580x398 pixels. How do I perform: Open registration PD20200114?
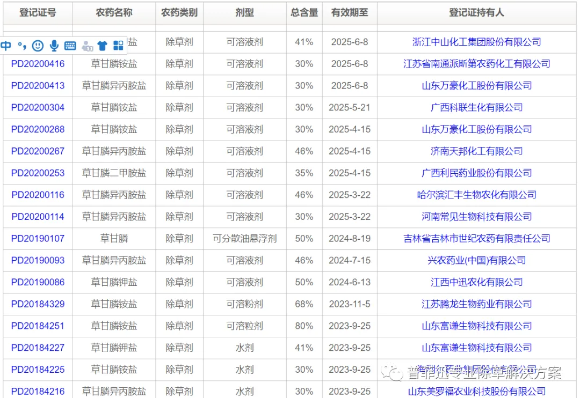(x=38, y=217)
